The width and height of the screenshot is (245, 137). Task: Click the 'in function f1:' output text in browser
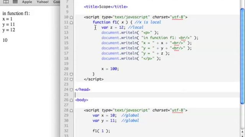point(16,14)
